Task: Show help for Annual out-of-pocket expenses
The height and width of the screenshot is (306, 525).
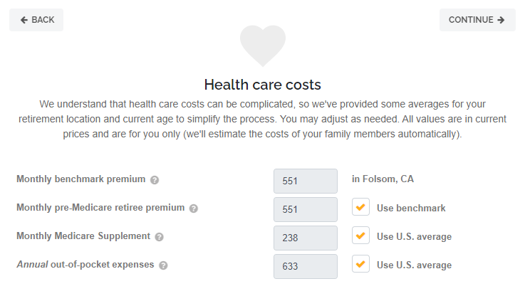Action: point(163,265)
